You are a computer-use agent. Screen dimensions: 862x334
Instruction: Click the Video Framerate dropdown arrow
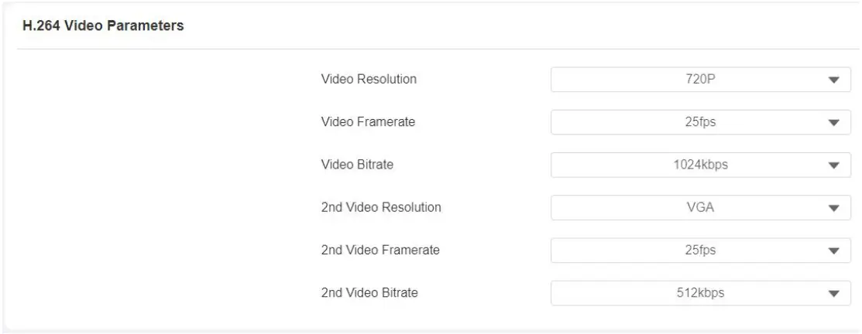pyautogui.click(x=834, y=122)
